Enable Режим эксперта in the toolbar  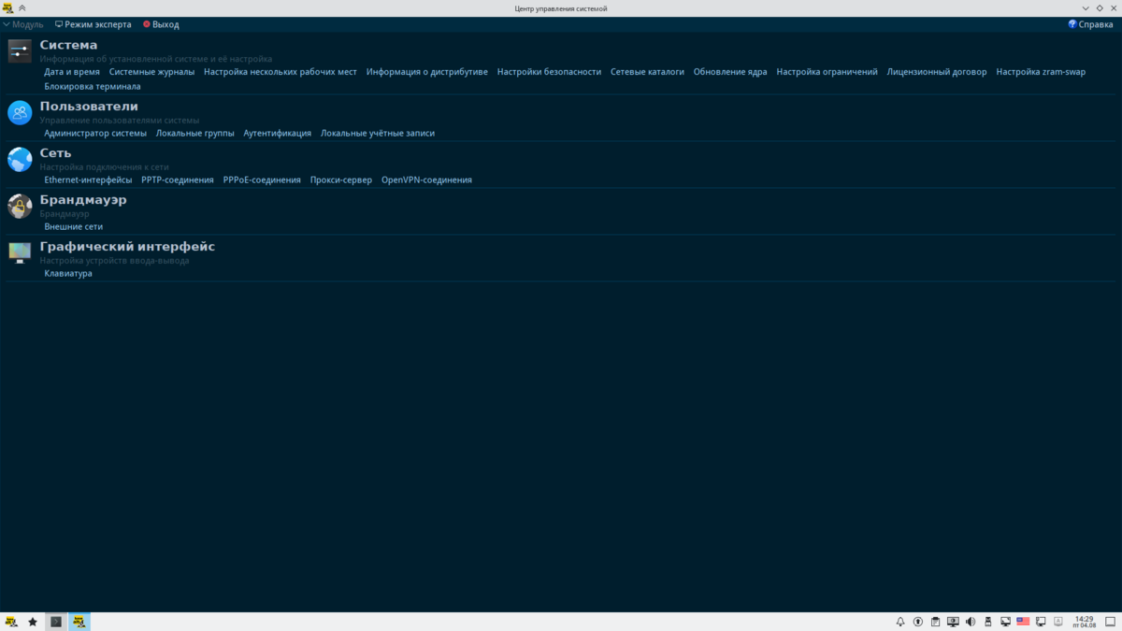[x=93, y=24]
